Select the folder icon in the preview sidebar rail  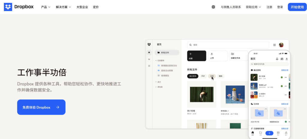click(x=149, y=59)
